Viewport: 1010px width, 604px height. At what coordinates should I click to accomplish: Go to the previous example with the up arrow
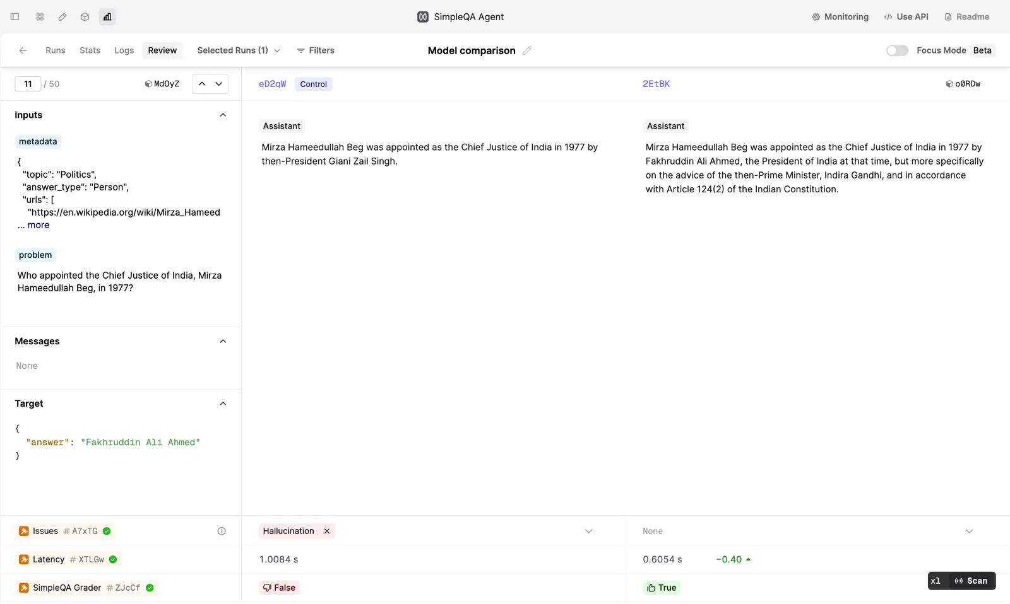point(202,84)
